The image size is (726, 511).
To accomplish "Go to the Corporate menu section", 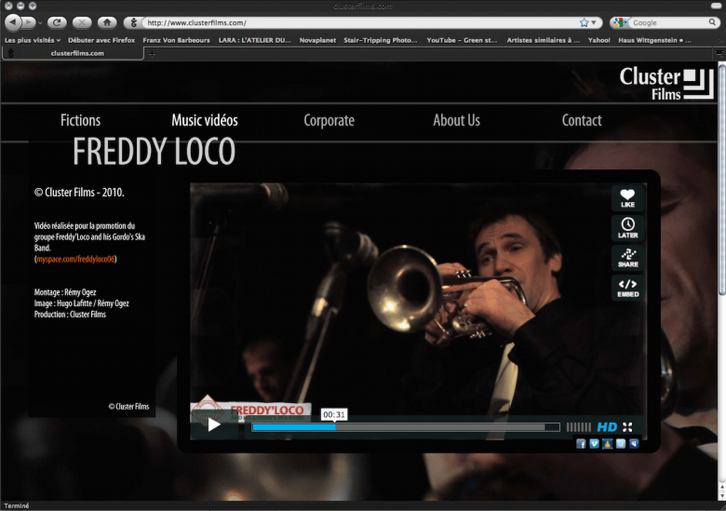I will pyautogui.click(x=329, y=120).
